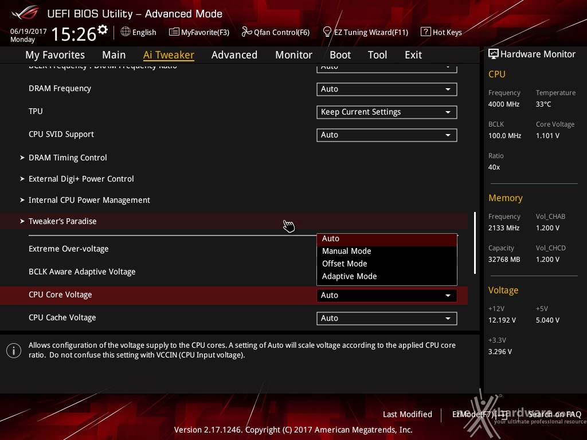Select the TPU label

[36, 111]
